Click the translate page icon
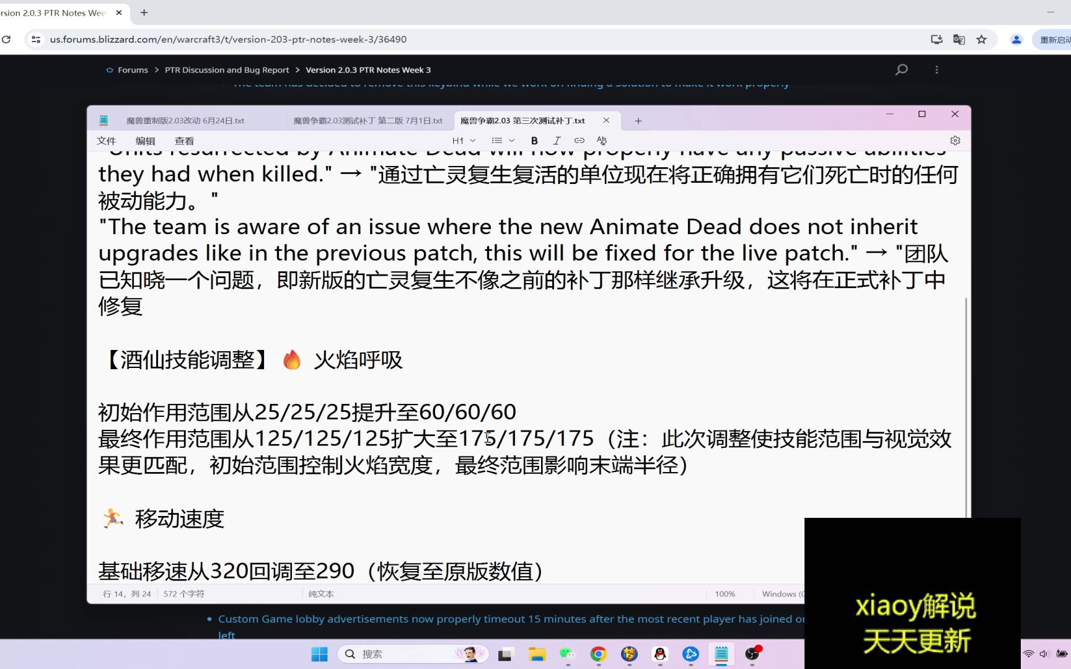Viewport: 1071px width, 669px height. 959,39
